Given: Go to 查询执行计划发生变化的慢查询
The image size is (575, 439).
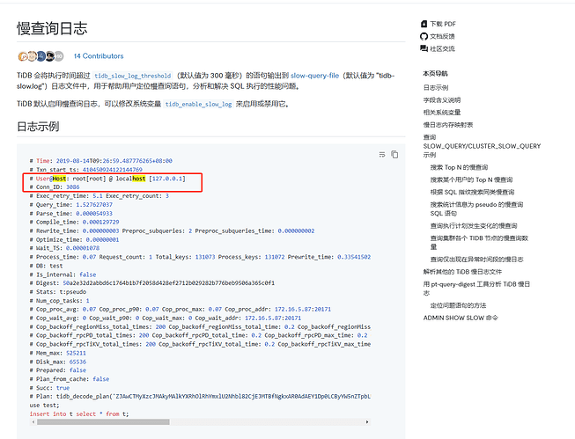Looking at the screenshot, I should 474,226.
